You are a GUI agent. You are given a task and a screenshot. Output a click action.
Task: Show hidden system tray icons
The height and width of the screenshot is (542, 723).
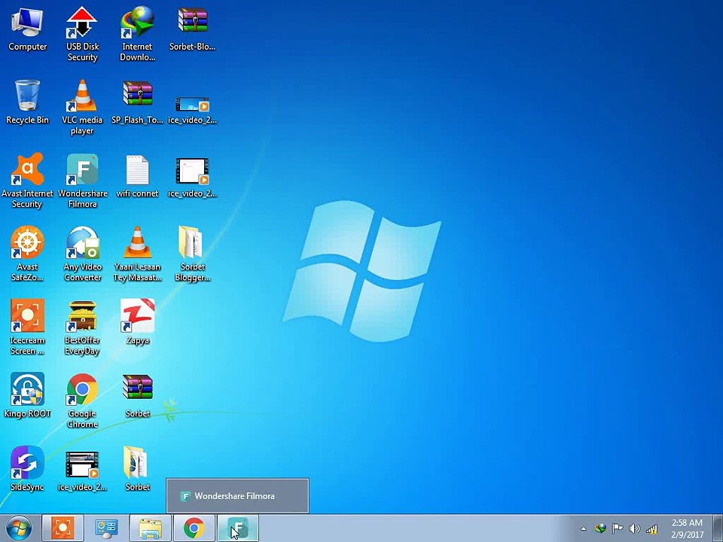click(x=583, y=528)
